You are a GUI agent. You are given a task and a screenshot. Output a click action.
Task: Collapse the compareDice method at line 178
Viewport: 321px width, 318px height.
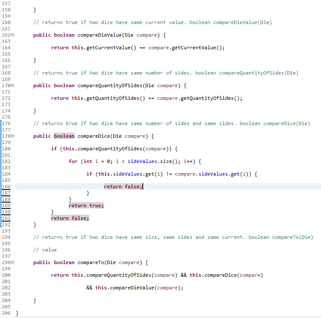[13, 136]
